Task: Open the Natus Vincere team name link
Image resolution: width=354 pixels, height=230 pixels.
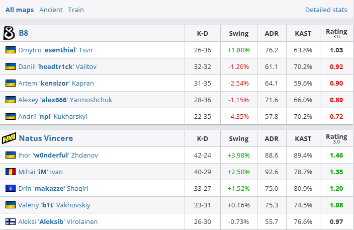Action: coord(46,138)
